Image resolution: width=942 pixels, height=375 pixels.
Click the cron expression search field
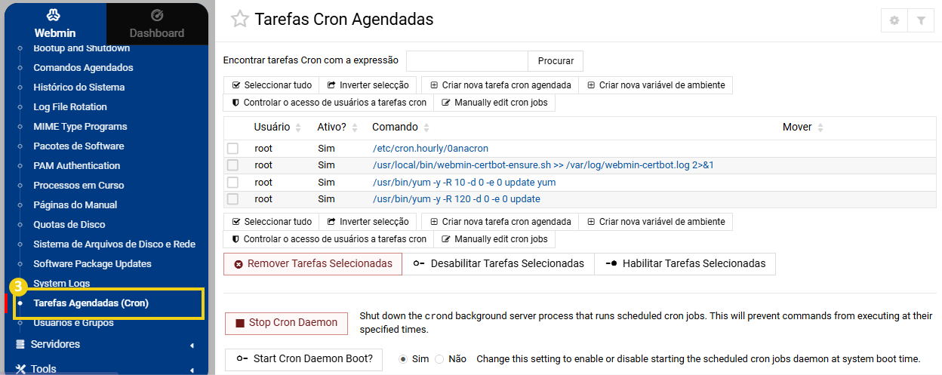point(466,61)
